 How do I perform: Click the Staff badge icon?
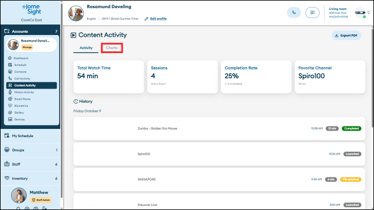6,164
